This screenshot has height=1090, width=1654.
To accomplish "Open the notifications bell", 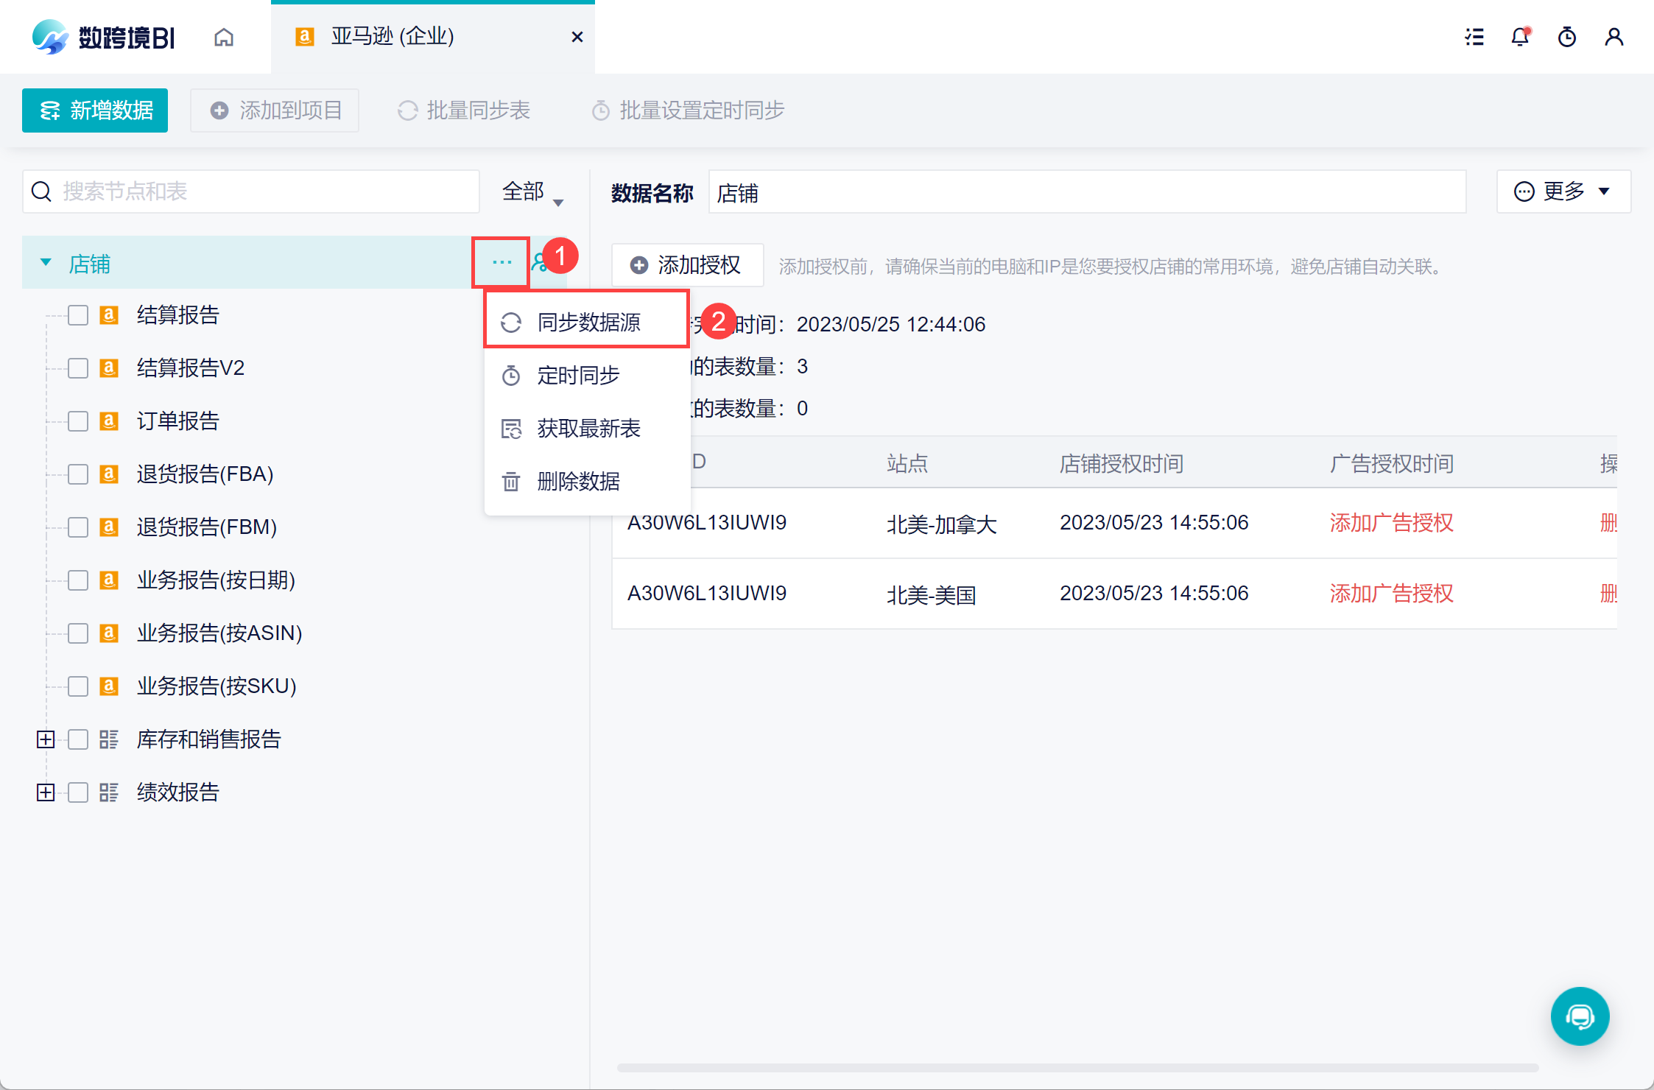I will [1520, 37].
